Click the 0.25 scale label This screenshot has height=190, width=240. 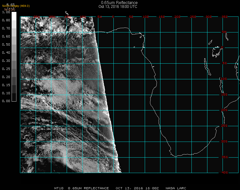click(6, 69)
